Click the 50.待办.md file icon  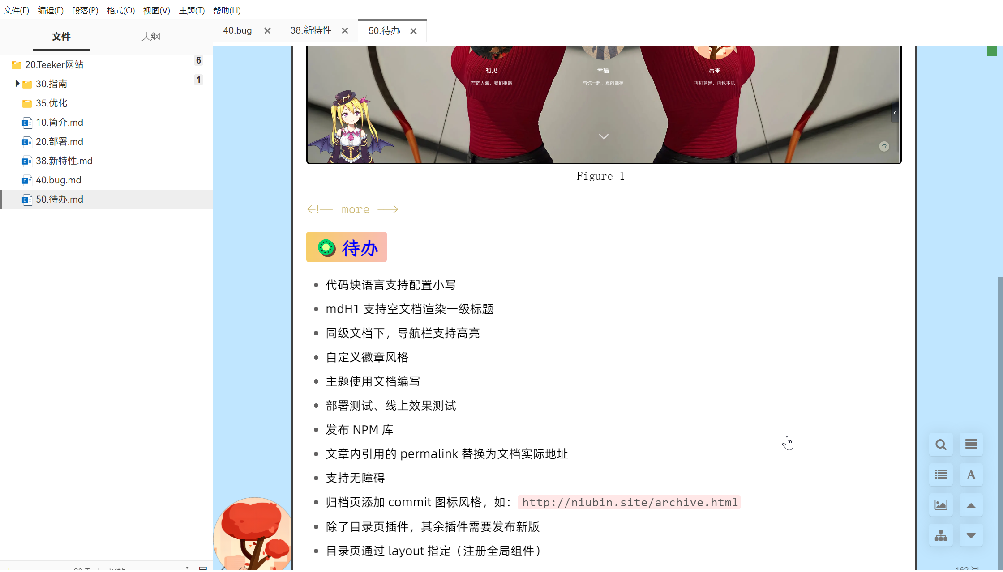pos(27,199)
